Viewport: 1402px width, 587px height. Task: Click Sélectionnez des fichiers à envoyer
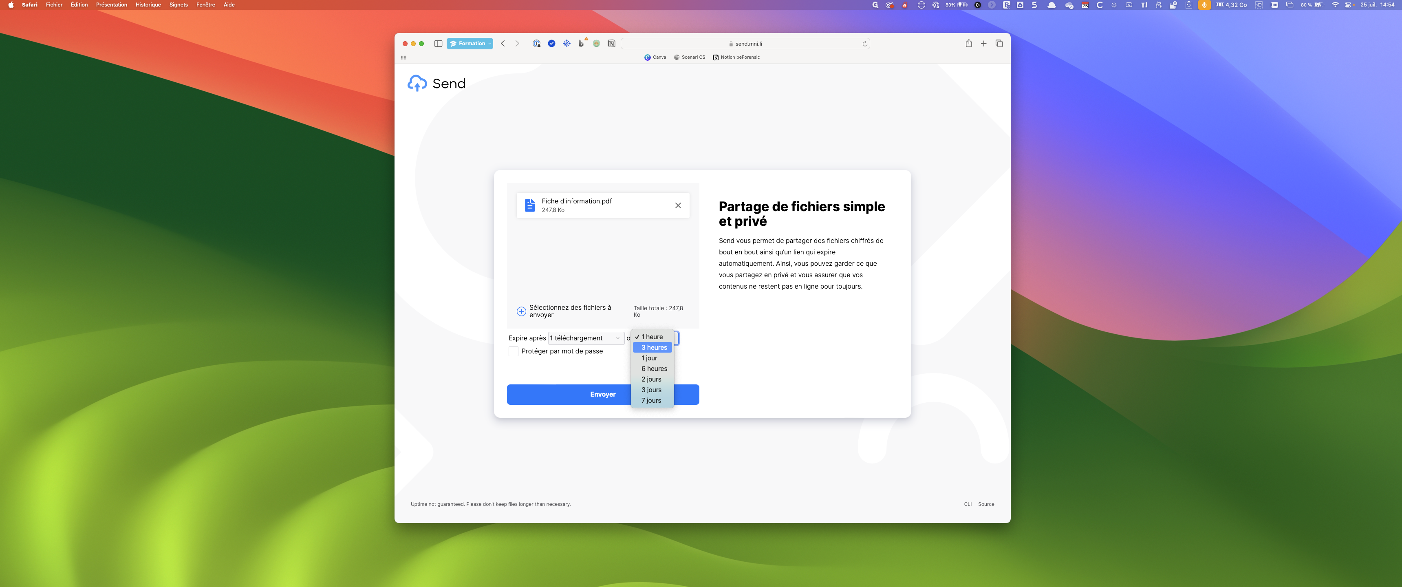570,311
